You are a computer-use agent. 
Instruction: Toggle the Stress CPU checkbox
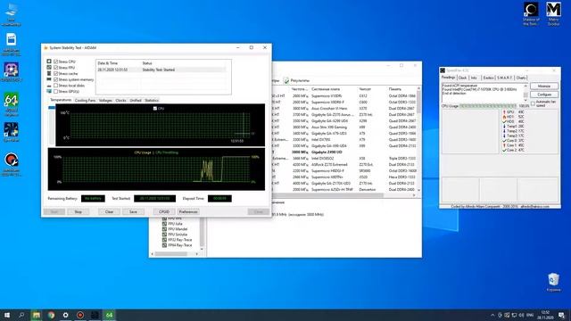(55, 62)
